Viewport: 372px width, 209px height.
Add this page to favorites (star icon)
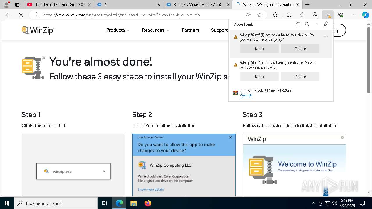tap(260, 15)
